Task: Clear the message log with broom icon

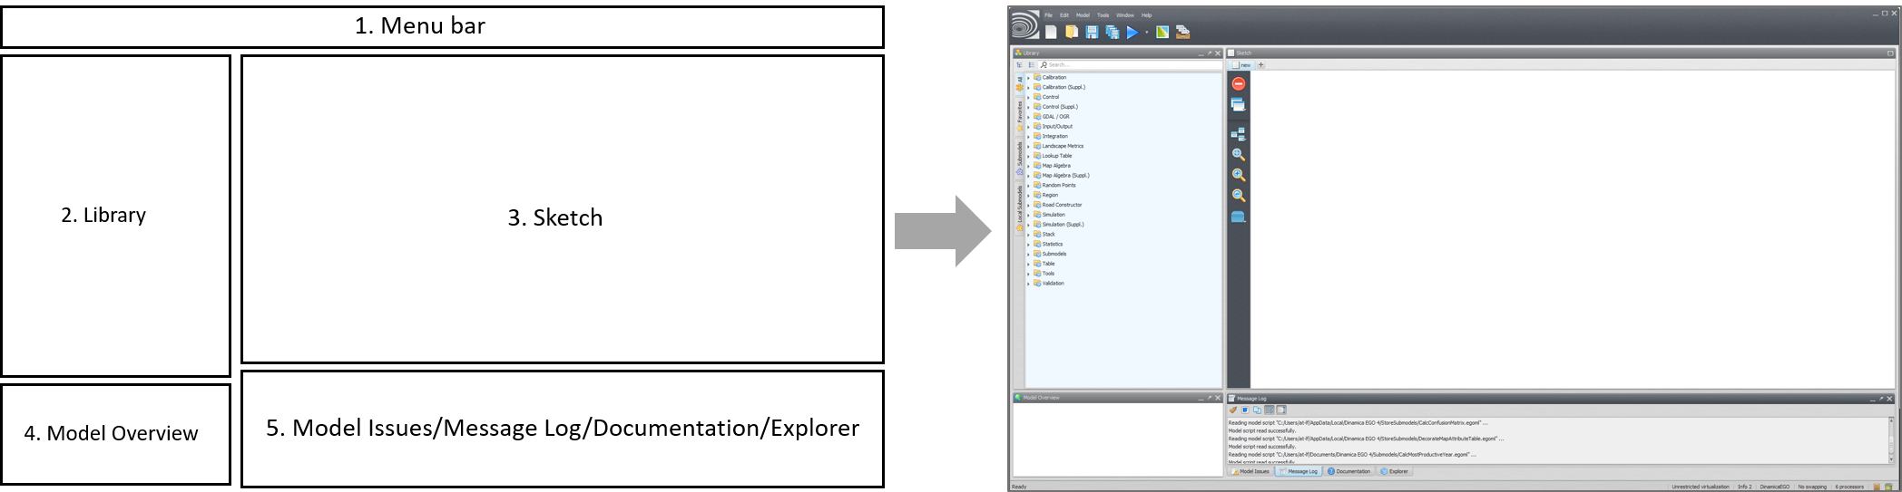Action: pyautogui.click(x=1233, y=410)
